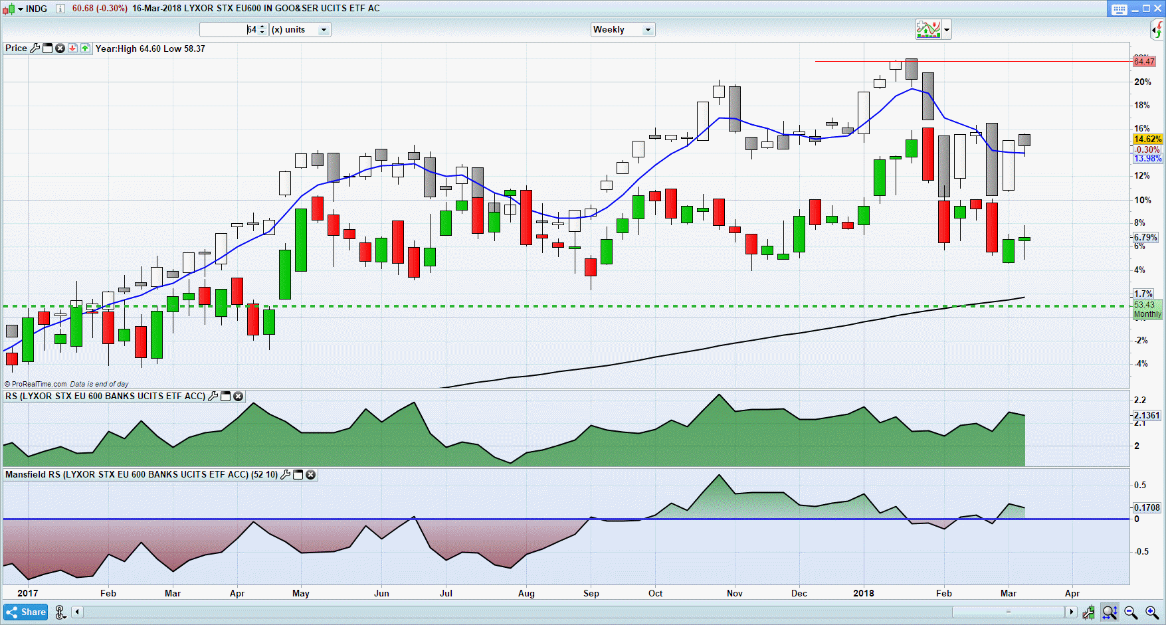Click the green up arrow in Price panel
1166x625 pixels.
[86, 48]
